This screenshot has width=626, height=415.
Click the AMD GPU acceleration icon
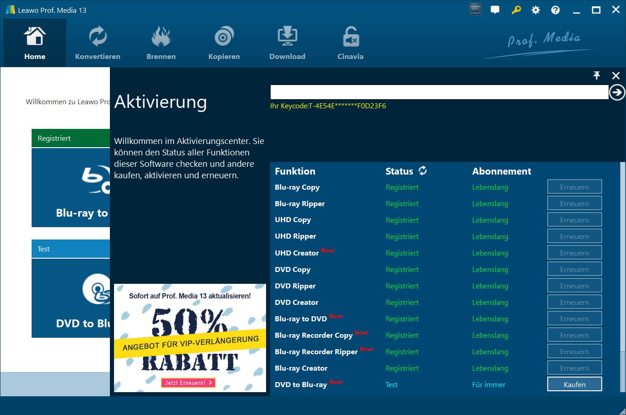pyautogui.click(x=475, y=10)
